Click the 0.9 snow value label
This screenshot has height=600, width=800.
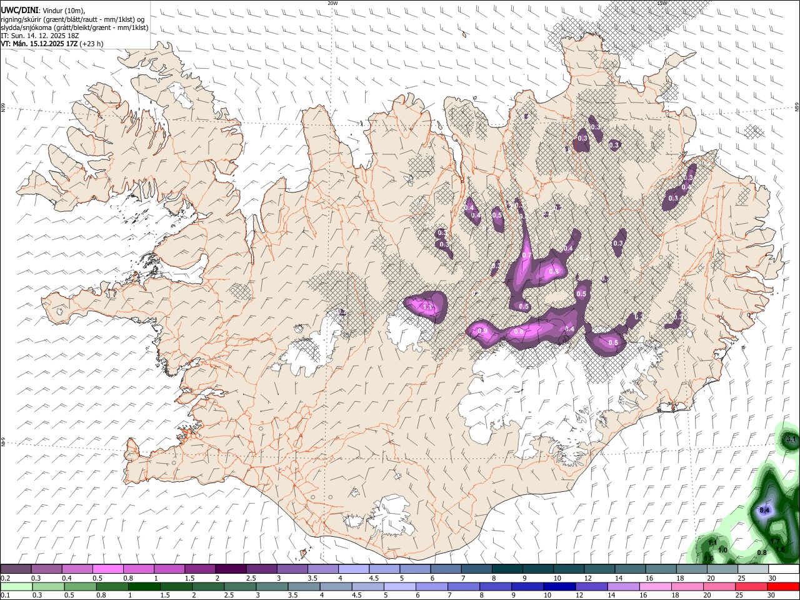coord(482,331)
